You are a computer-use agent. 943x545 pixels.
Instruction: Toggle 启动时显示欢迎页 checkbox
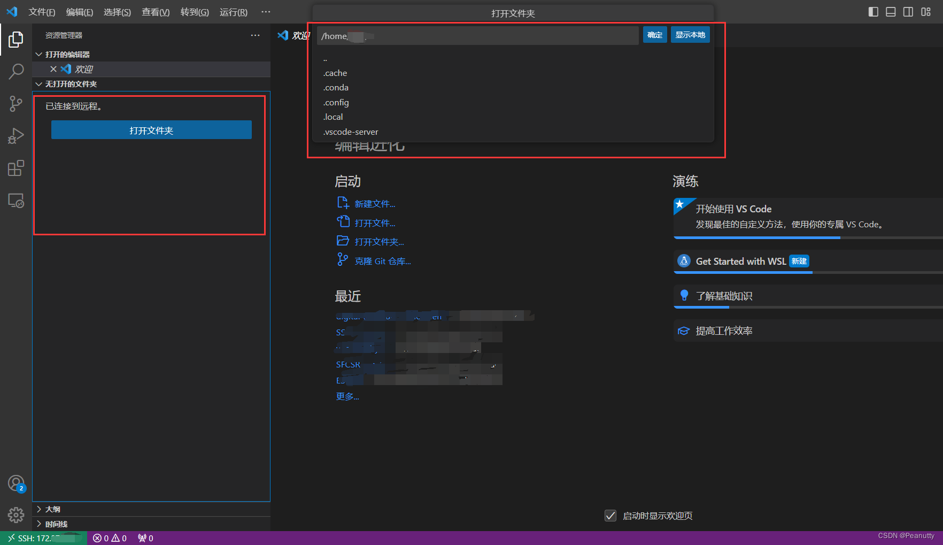[610, 516]
